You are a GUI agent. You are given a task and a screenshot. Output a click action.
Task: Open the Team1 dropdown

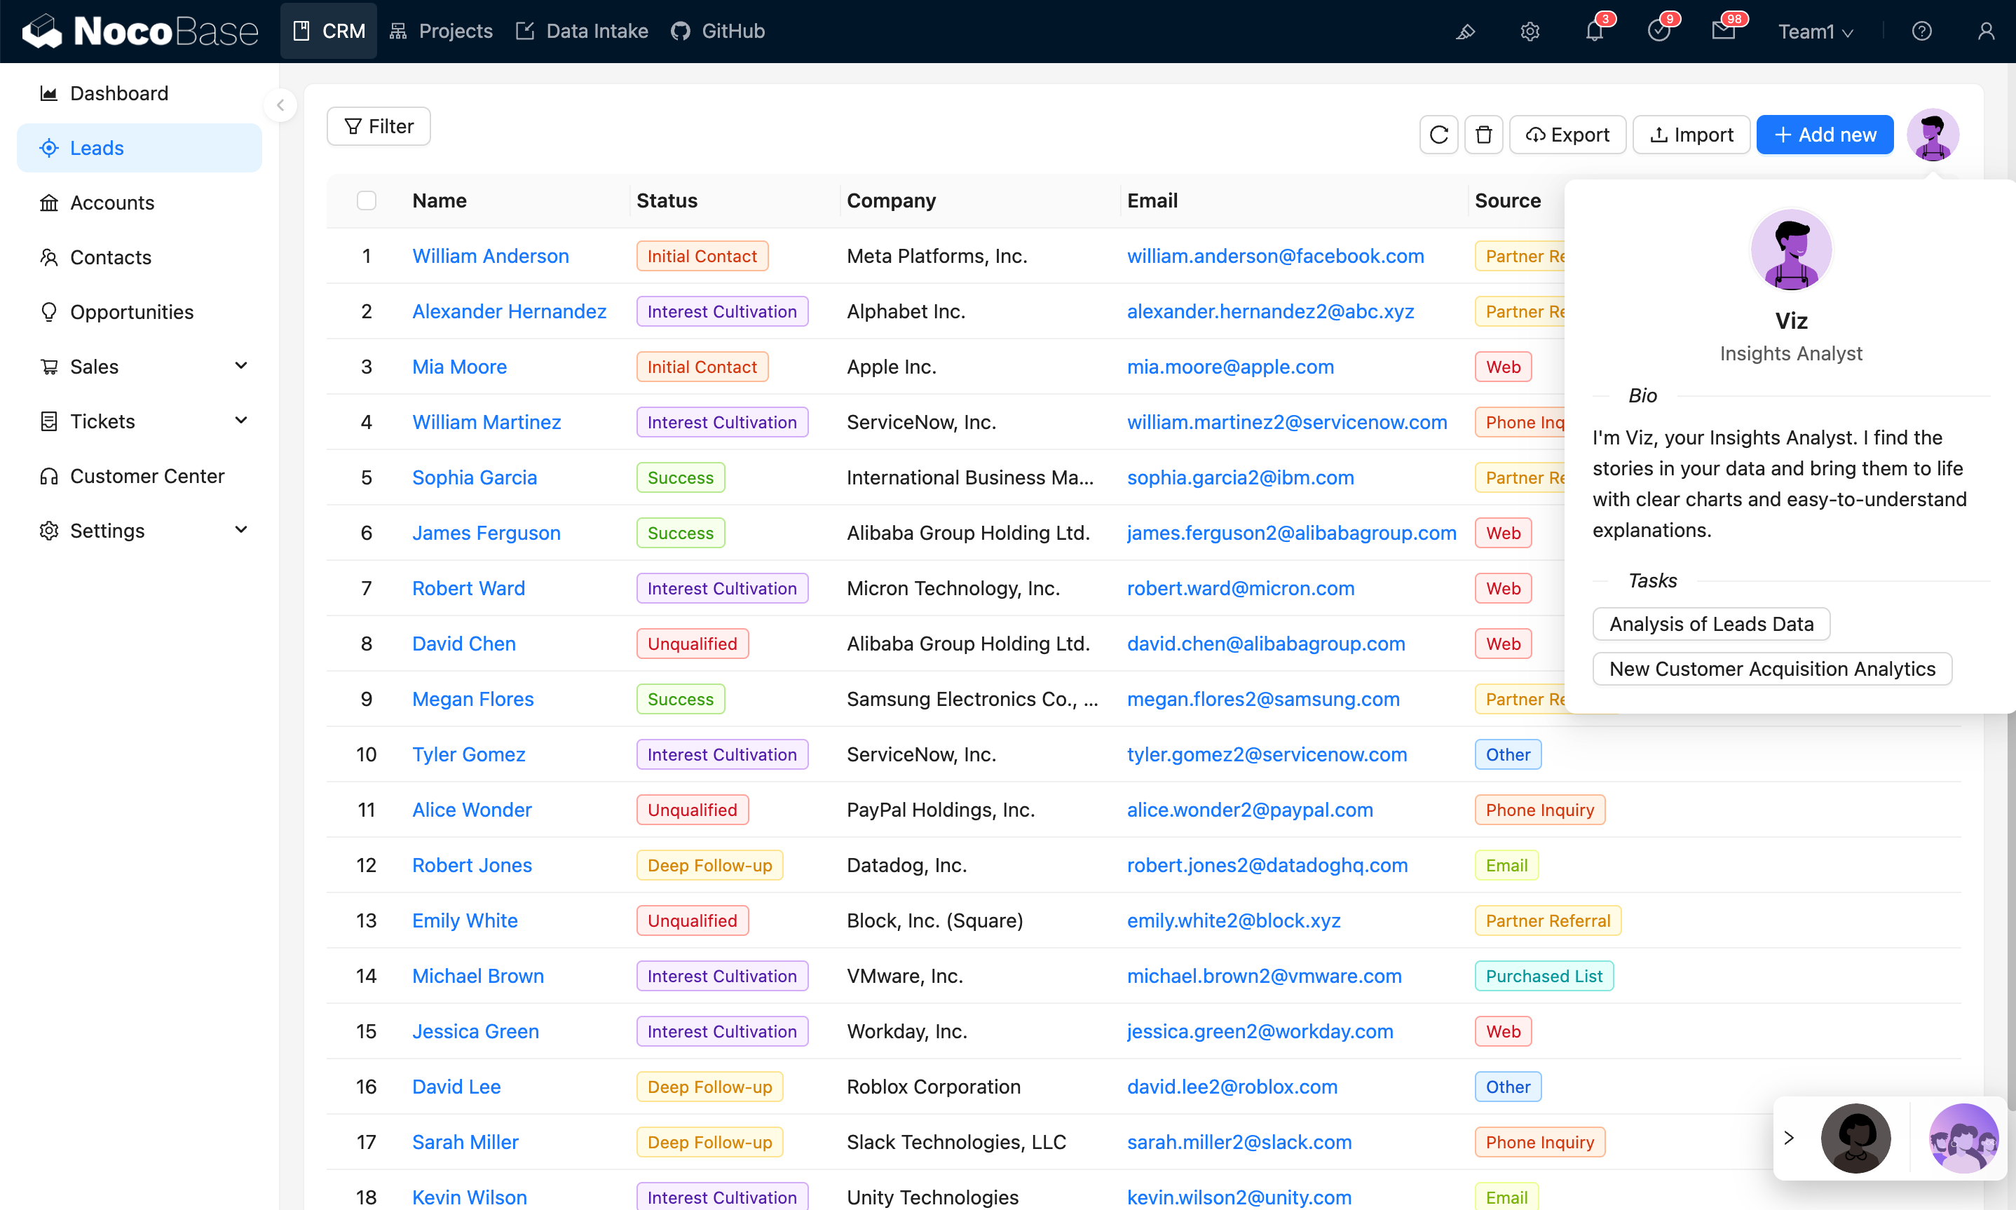click(x=1815, y=32)
